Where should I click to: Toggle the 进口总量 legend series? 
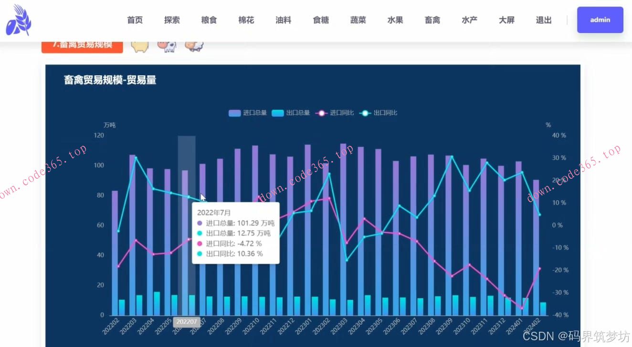[248, 113]
